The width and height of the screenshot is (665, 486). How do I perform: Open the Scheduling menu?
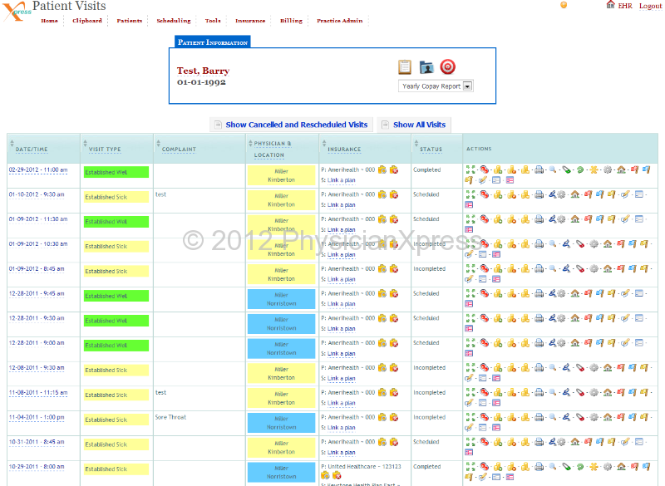[173, 21]
